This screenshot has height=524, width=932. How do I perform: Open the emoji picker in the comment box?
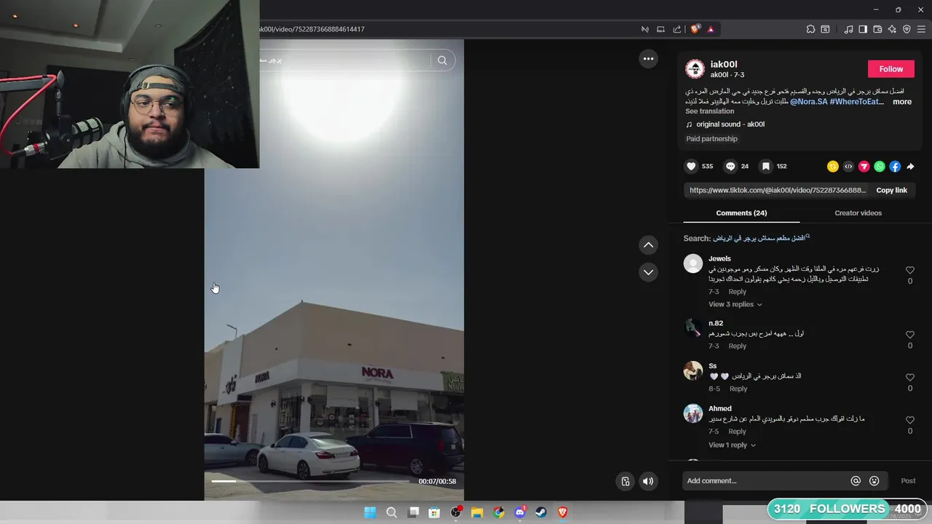[x=874, y=481]
